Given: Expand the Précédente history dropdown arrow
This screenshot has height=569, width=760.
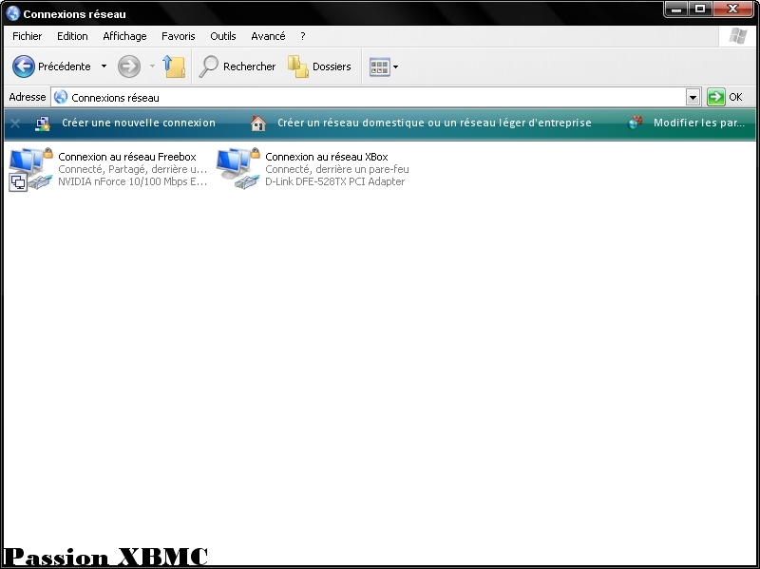Looking at the screenshot, I should coord(104,66).
